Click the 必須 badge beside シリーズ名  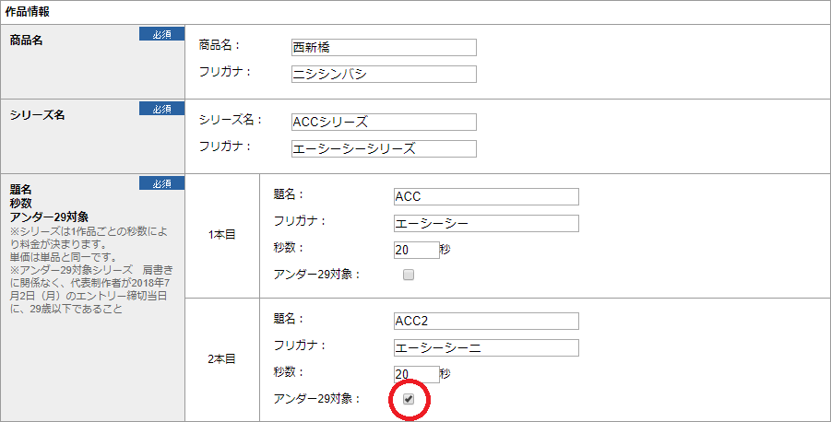coord(161,109)
